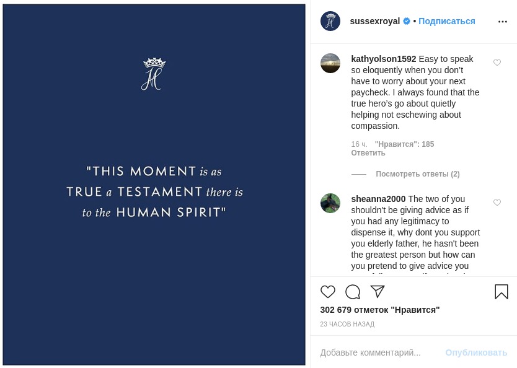
Task: Open the three-dot more options menu
Action: [503, 22]
